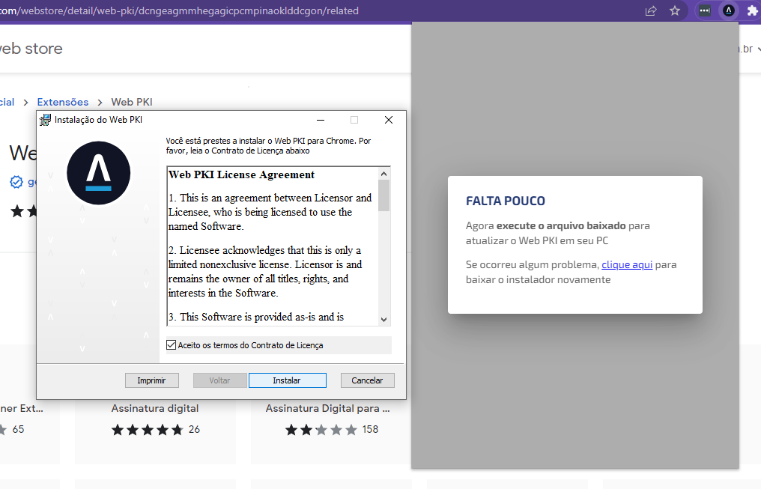
Task: Click the Web PKI round logo in installer
Action: point(99,173)
